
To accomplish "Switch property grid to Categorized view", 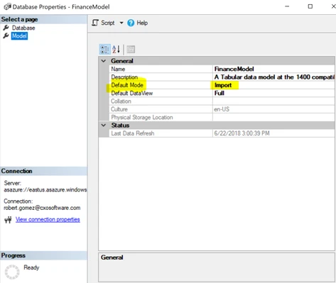I will pos(104,50).
